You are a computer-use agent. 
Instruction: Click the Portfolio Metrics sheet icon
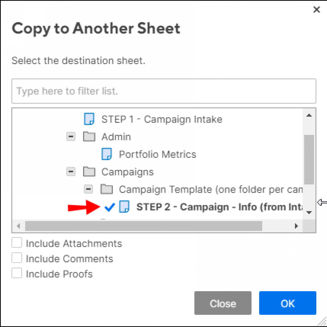pos(107,154)
